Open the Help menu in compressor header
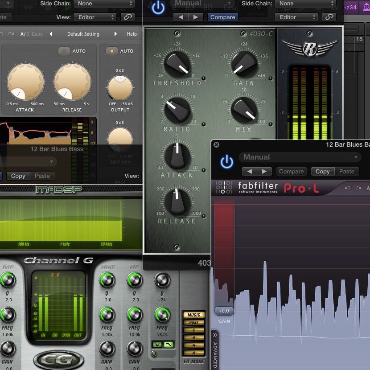Image resolution: width=370 pixels, height=370 pixels. (132, 34)
